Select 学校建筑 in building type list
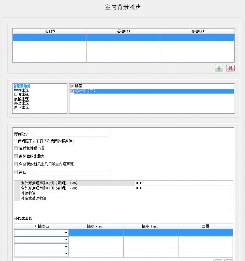 22,90
